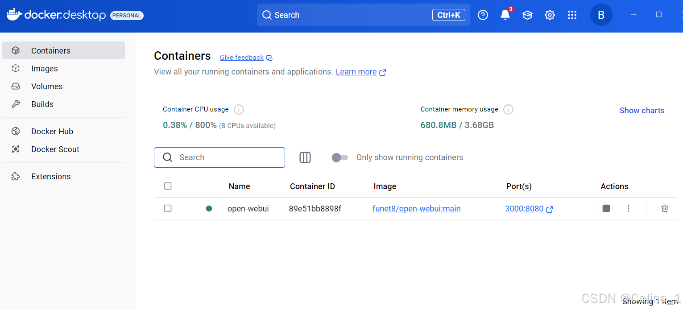The height and width of the screenshot is (310, 683).
Task: Open the 3000:8080 port link
Action: pos(524,208)
